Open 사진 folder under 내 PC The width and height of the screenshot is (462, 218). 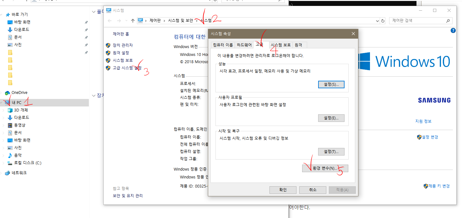point(18,148)
